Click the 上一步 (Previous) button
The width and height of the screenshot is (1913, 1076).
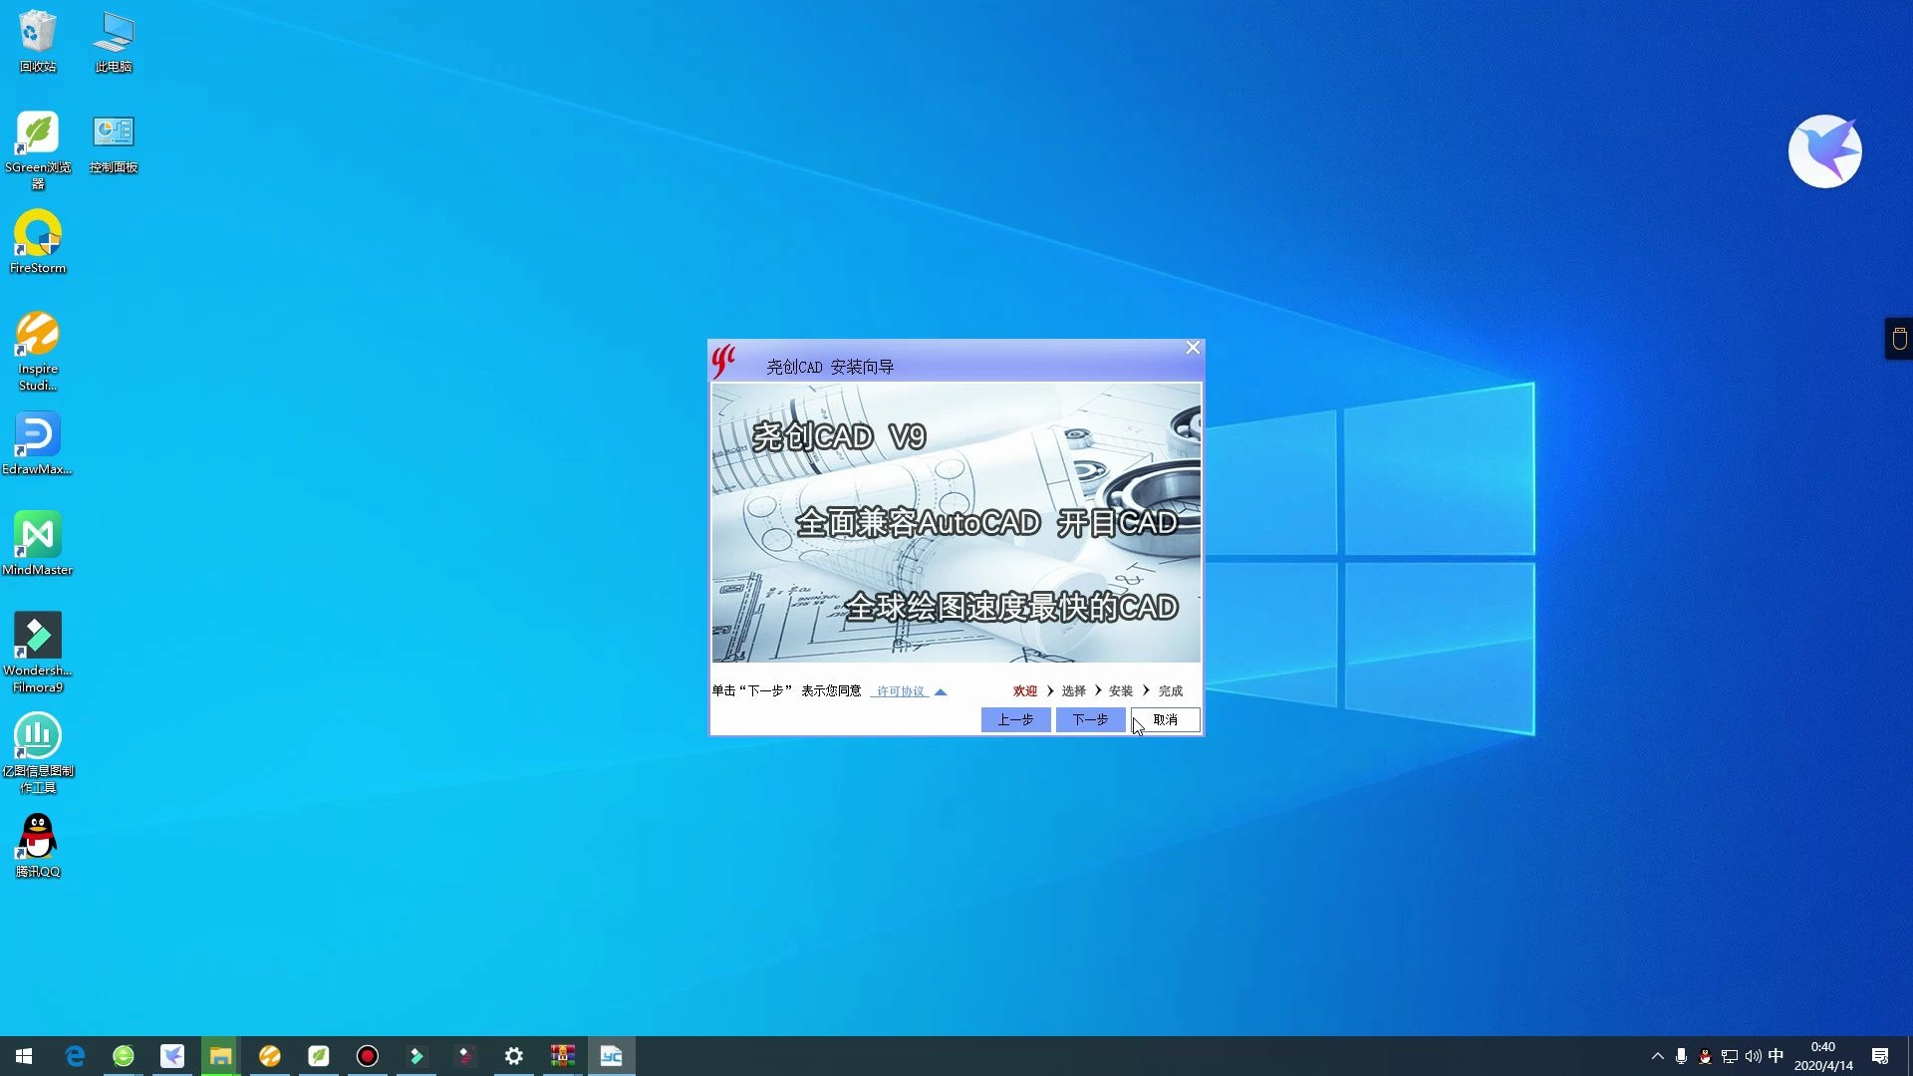click(1015, 719)
